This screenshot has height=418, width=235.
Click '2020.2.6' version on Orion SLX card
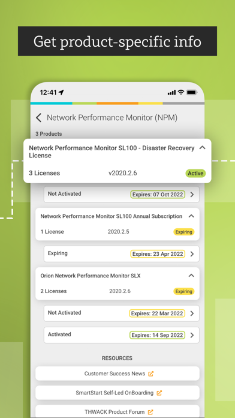(120, 291)
